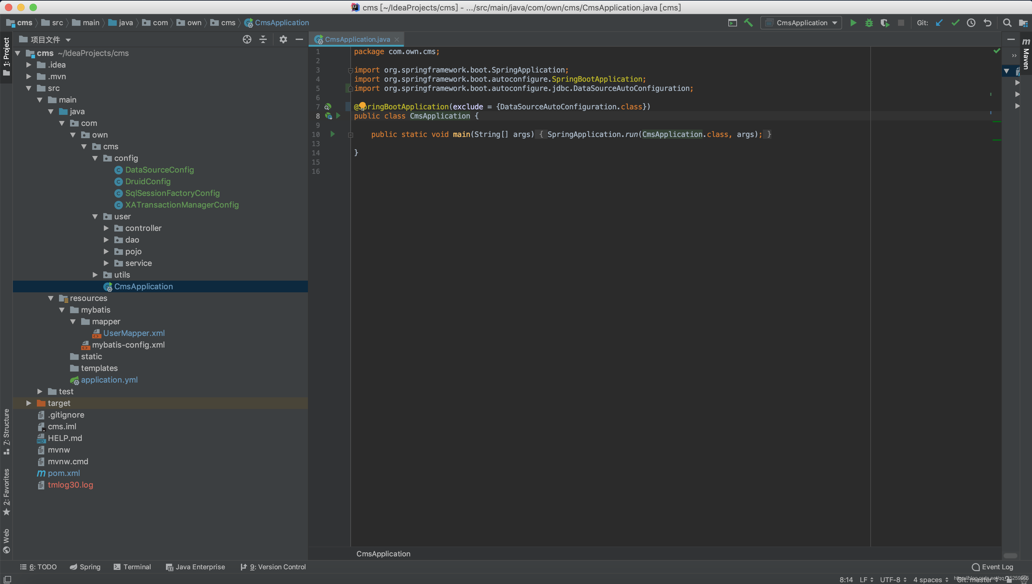The image size is (1032, 584).
Task: Open Project Structure icon in toolbar
Action: 1023,23
